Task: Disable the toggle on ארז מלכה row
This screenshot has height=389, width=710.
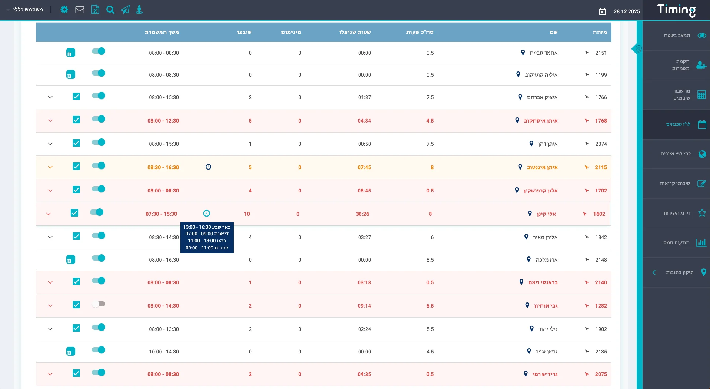Action: click(99, 258)
